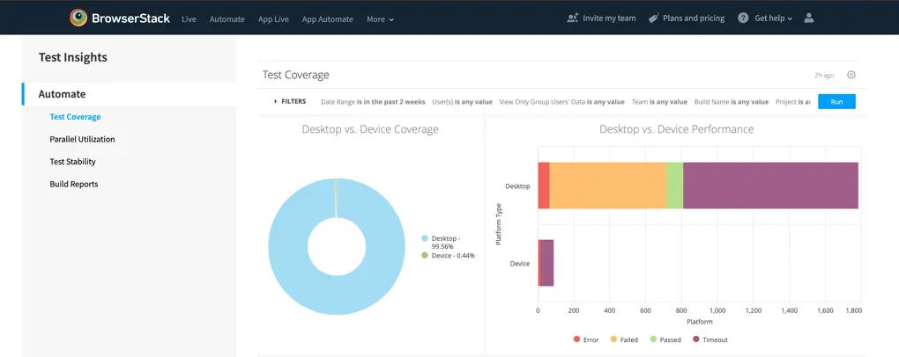Toggle the Error series in chart legend
The height and width of the screenshot is (357, 899).
click(x=577, y=339)
